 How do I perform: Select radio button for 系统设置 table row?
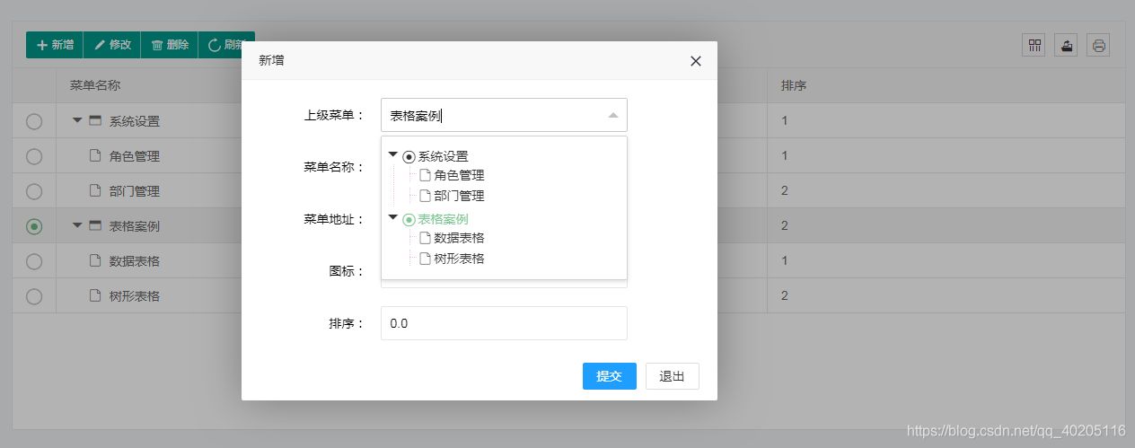pos(34,121)
